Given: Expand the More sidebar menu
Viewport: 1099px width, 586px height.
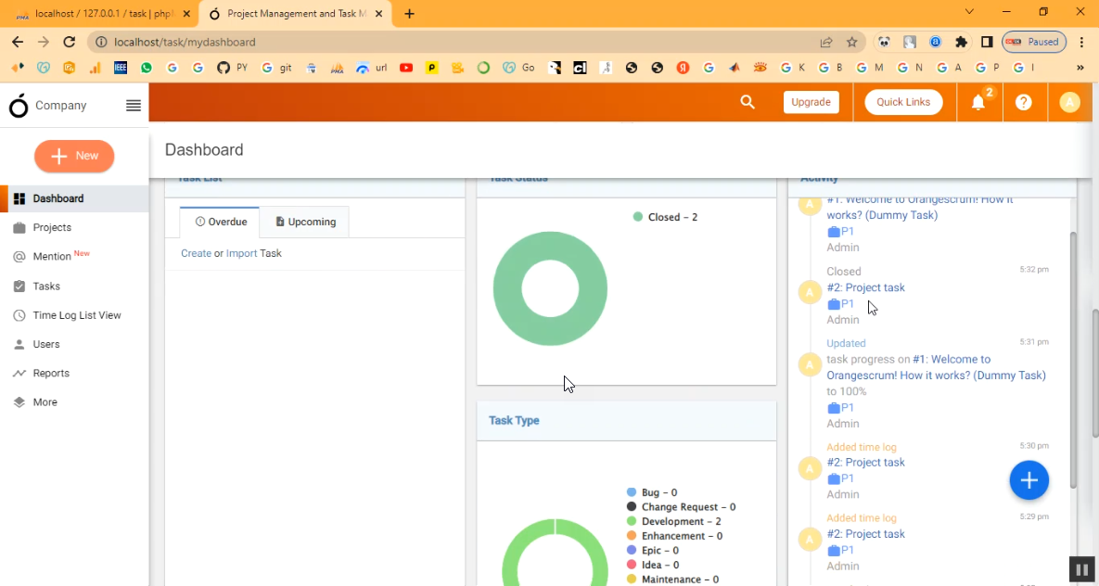Looking at the screenshot, I should (45, 402).
